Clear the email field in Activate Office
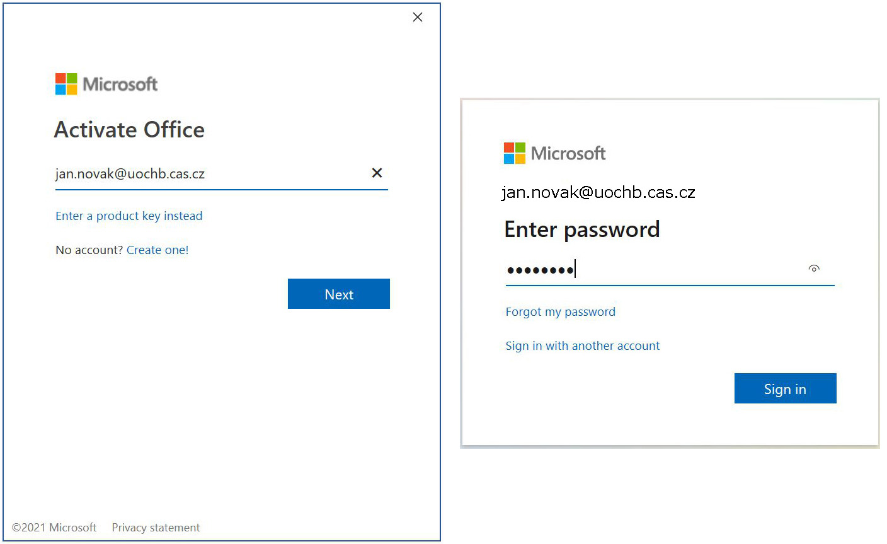887x544 pixels. (377, 173)
